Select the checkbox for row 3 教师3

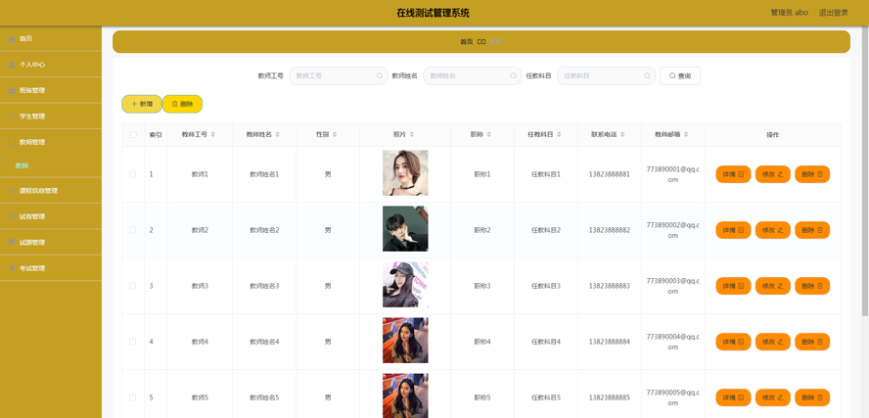point(133,286)
